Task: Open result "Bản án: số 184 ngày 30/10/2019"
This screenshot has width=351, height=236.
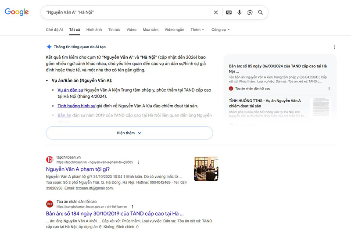Action: (x=115, y=214)
